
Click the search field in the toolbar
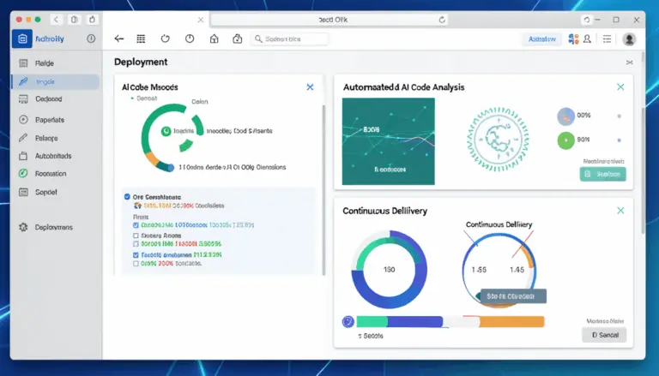click(x=289, y=39)
